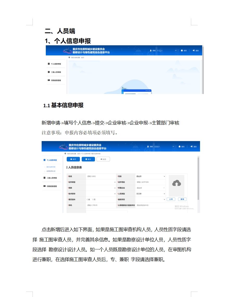Click the paragraph line starting 进行兼职

tap(99, 259)
